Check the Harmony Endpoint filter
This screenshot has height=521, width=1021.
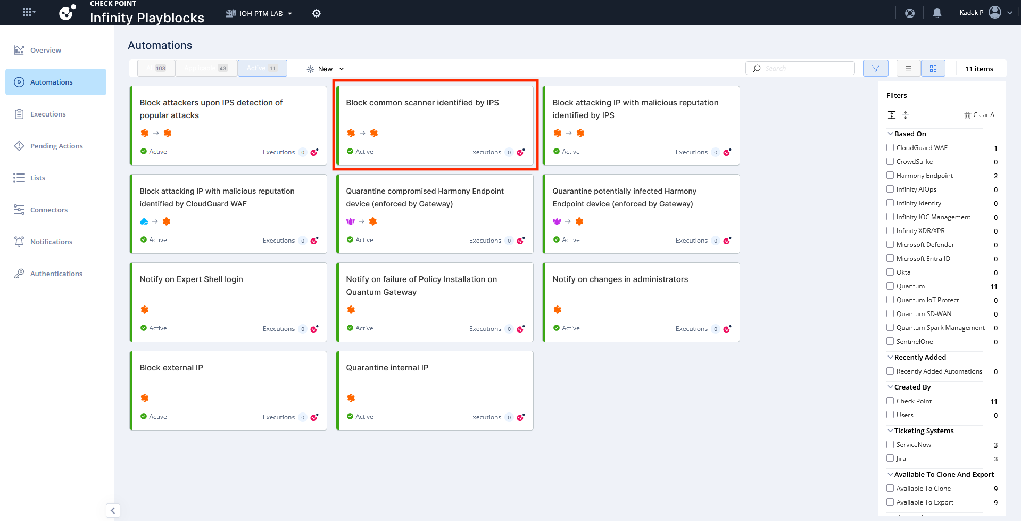point(890,175)
